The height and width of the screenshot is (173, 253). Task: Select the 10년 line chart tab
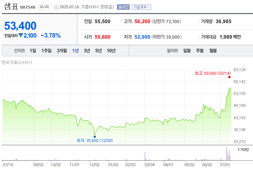[x=111, y=51]
